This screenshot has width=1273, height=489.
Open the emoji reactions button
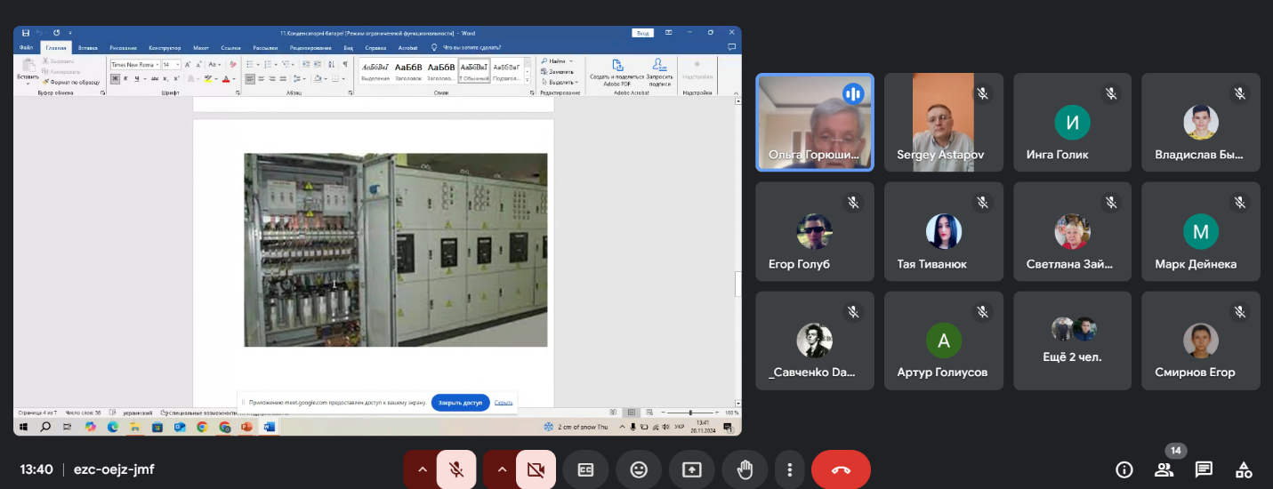click(x=638, y=469)
